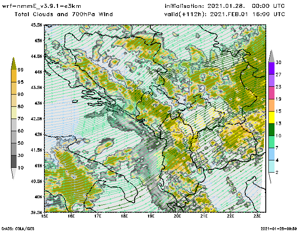Click the light blue 4–7 wind swatch
Screen dimensions: 305x231
(271, 154)
